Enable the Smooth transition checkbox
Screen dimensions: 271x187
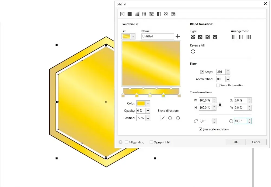218,85
